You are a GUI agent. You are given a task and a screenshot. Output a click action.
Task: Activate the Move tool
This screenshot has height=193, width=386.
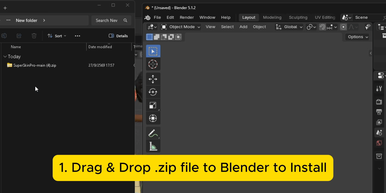[153, 79]
